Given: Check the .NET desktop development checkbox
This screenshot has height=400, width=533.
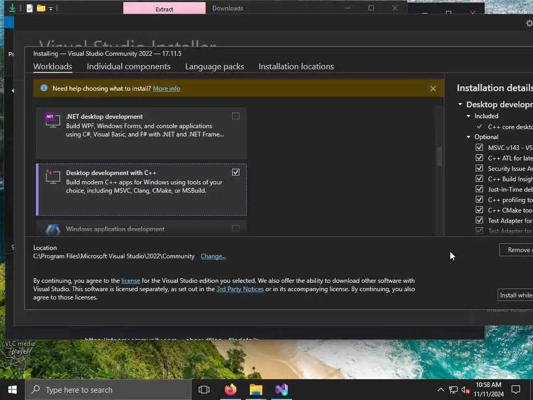Looking at the screenshot, I should click(x=236, y=116).
